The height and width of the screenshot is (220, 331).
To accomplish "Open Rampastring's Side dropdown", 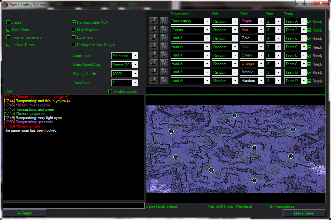I will tap(225, 21).
